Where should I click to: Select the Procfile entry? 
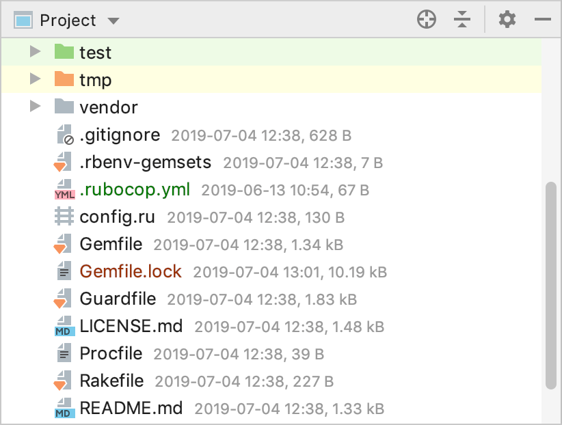111,354
